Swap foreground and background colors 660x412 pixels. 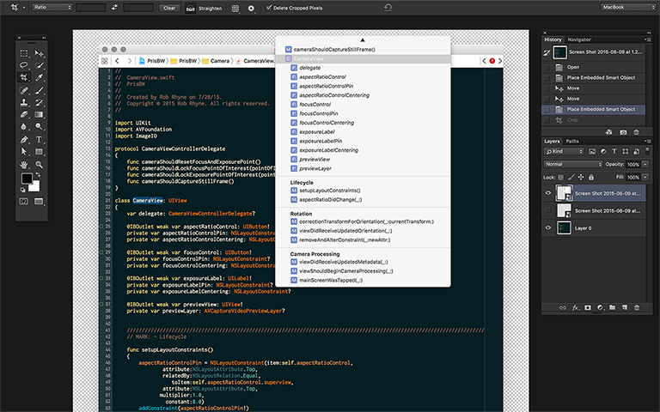(x=38, y=174)
